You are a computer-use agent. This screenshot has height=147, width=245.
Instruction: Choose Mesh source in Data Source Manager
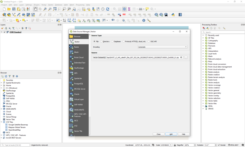pyautogui.click(x=79, y=52)
